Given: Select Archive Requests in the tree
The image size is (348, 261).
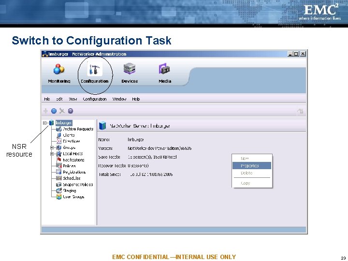Looking at the screenshot, I should (x=78, y=129).
